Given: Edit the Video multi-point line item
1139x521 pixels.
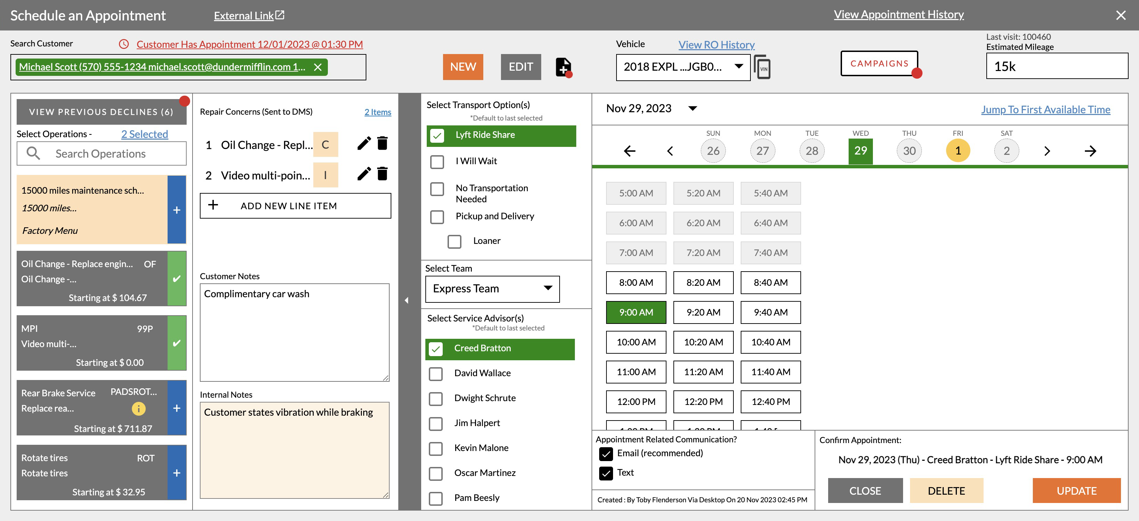Looking at the screenshot, I should (x=364, y=174).
